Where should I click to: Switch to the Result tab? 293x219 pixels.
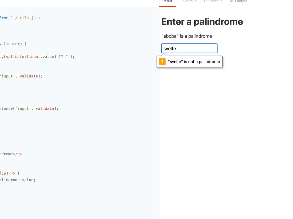pos(167,1)
